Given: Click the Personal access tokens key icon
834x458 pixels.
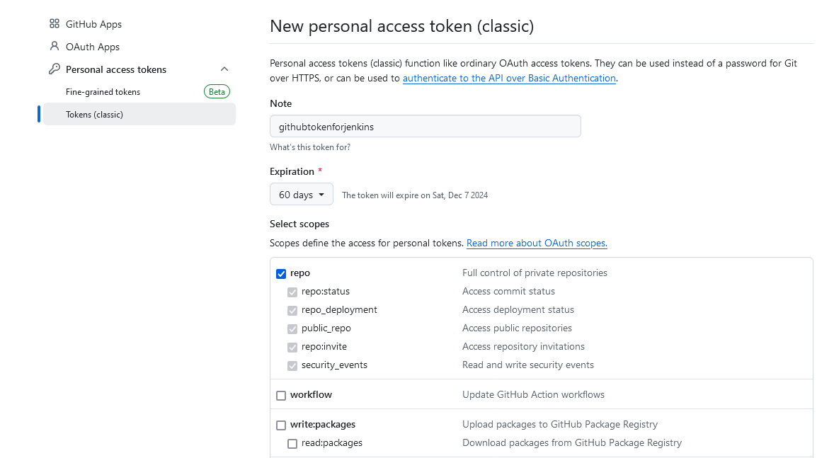Looking at the screenshot, I should [x=55, y=69].
